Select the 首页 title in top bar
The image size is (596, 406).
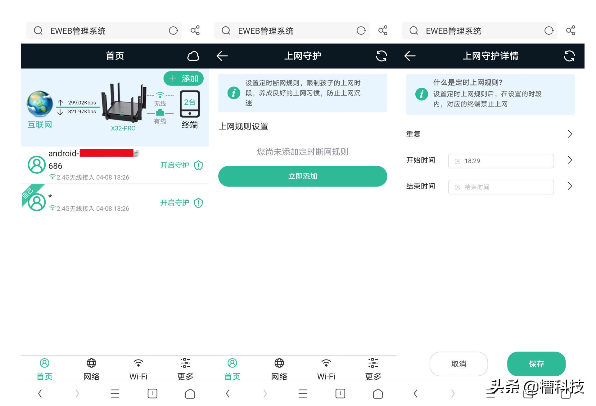(x=115, y=56)
